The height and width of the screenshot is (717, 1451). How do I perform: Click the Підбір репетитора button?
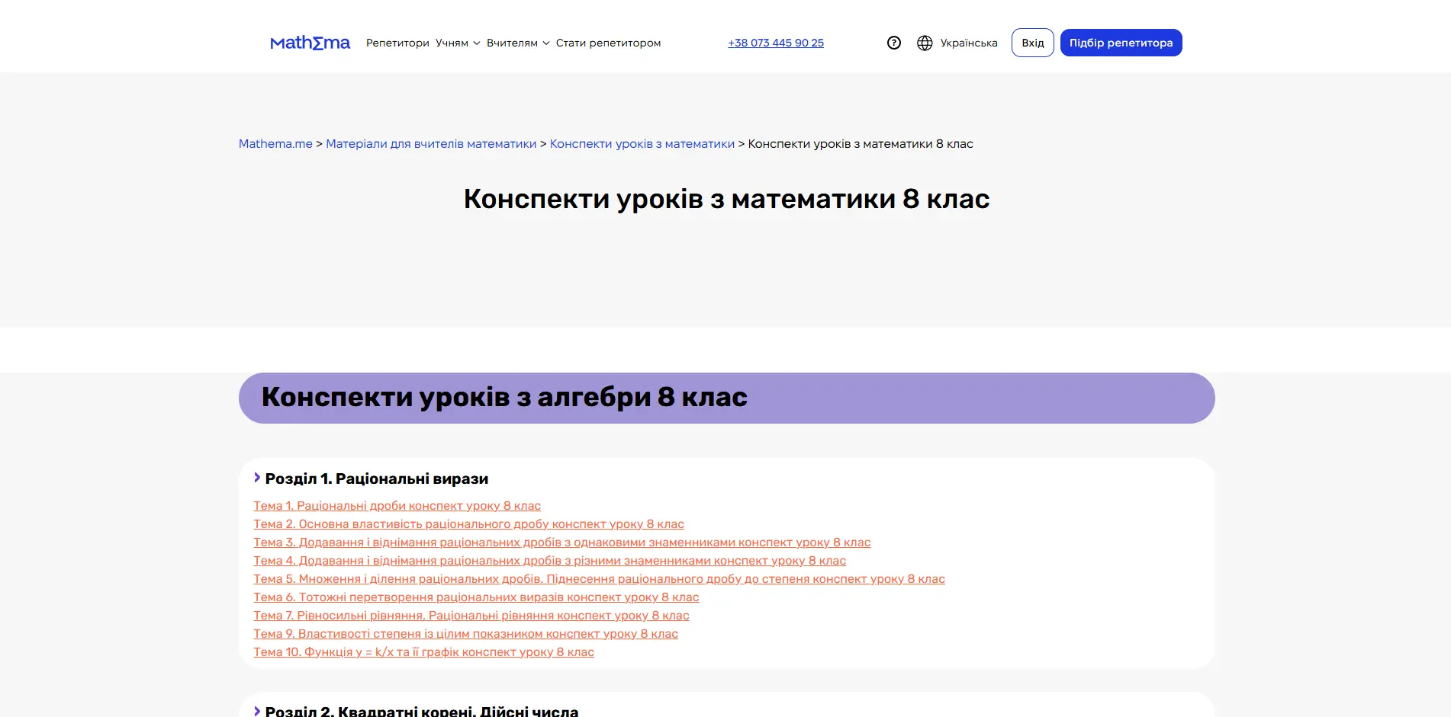coord(1121,43)
